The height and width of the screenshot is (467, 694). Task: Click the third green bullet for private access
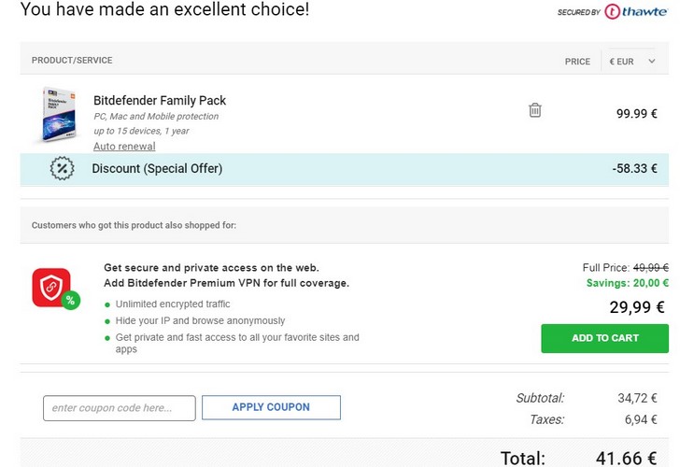pos(107,337)
